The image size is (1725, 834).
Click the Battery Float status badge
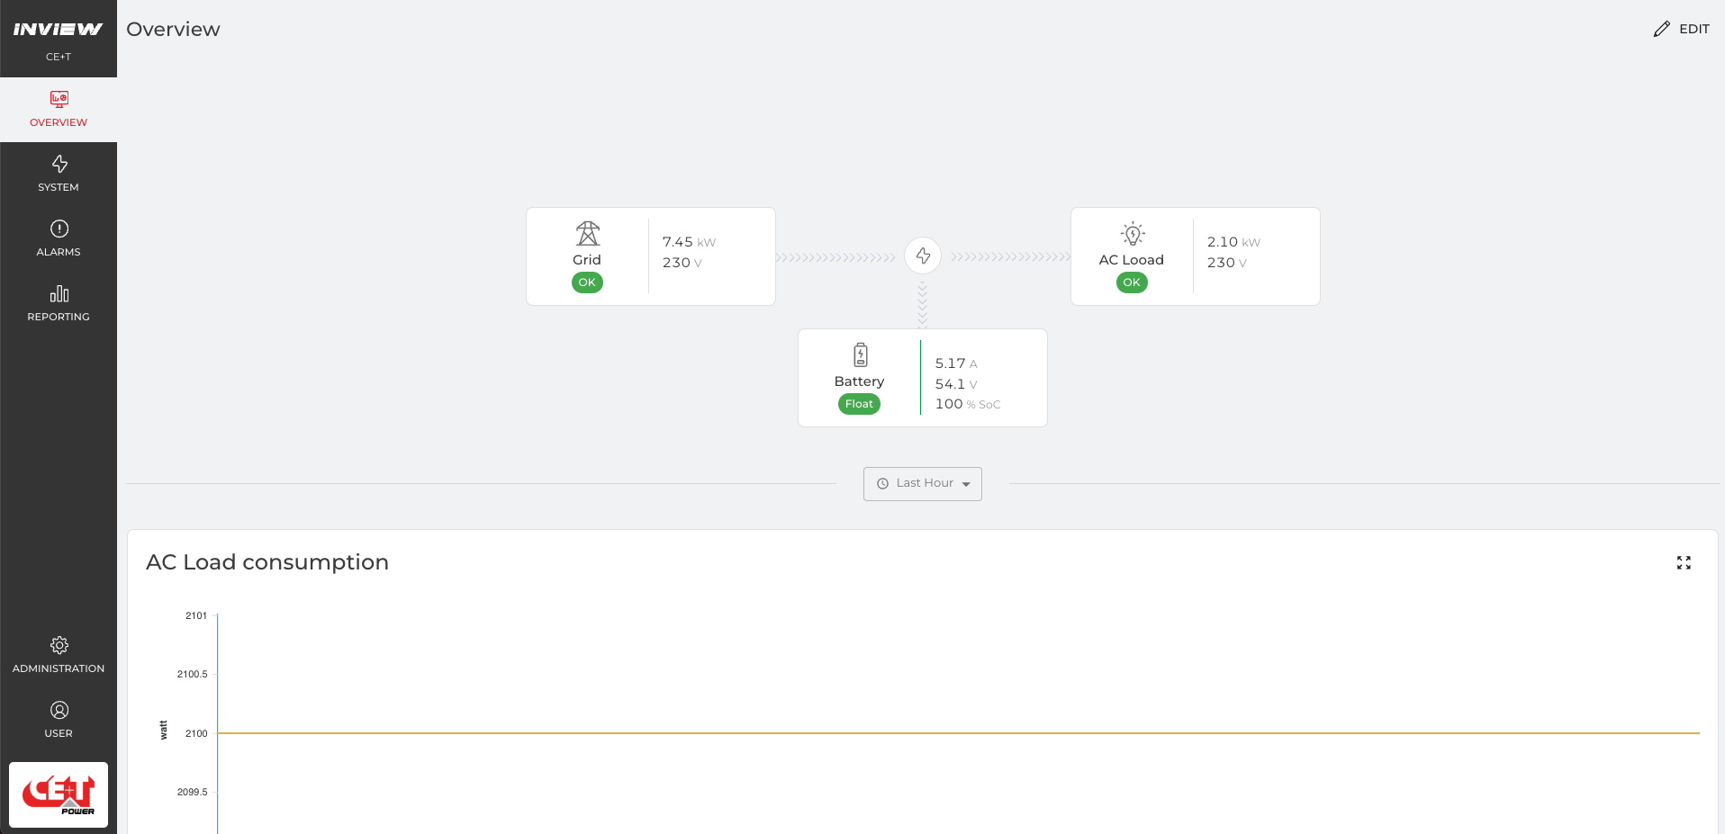[x=859, y=404]
